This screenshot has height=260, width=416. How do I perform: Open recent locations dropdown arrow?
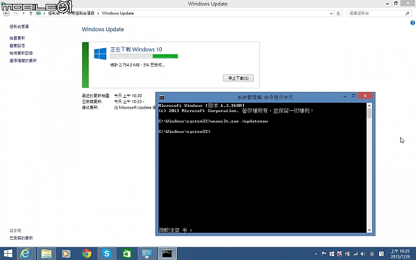(x=24, y=13)
